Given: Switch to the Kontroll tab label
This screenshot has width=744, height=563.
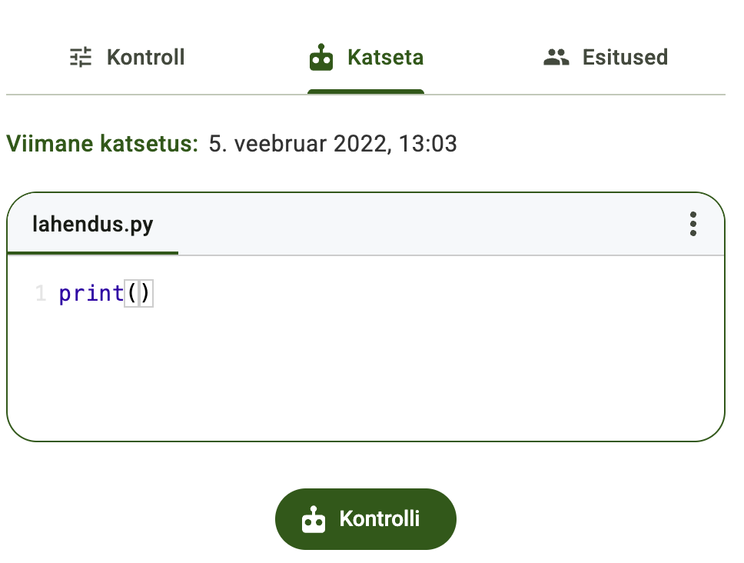Looking at the screenshot, I should (x=145, y=58).
